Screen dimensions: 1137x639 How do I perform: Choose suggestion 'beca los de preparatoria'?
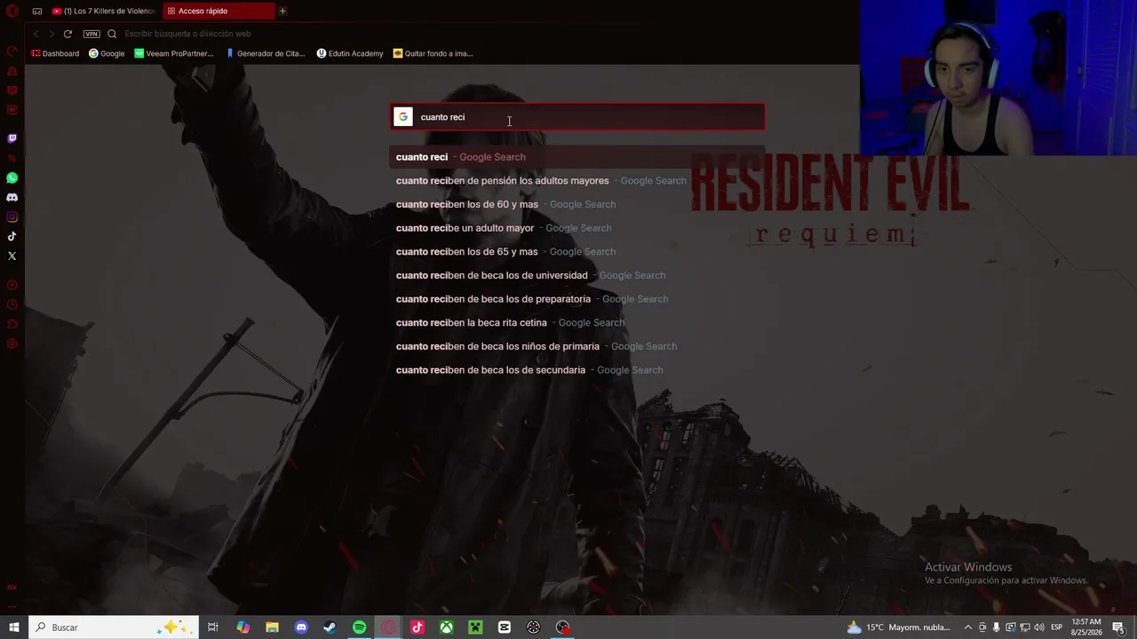[x=577, y=299]
